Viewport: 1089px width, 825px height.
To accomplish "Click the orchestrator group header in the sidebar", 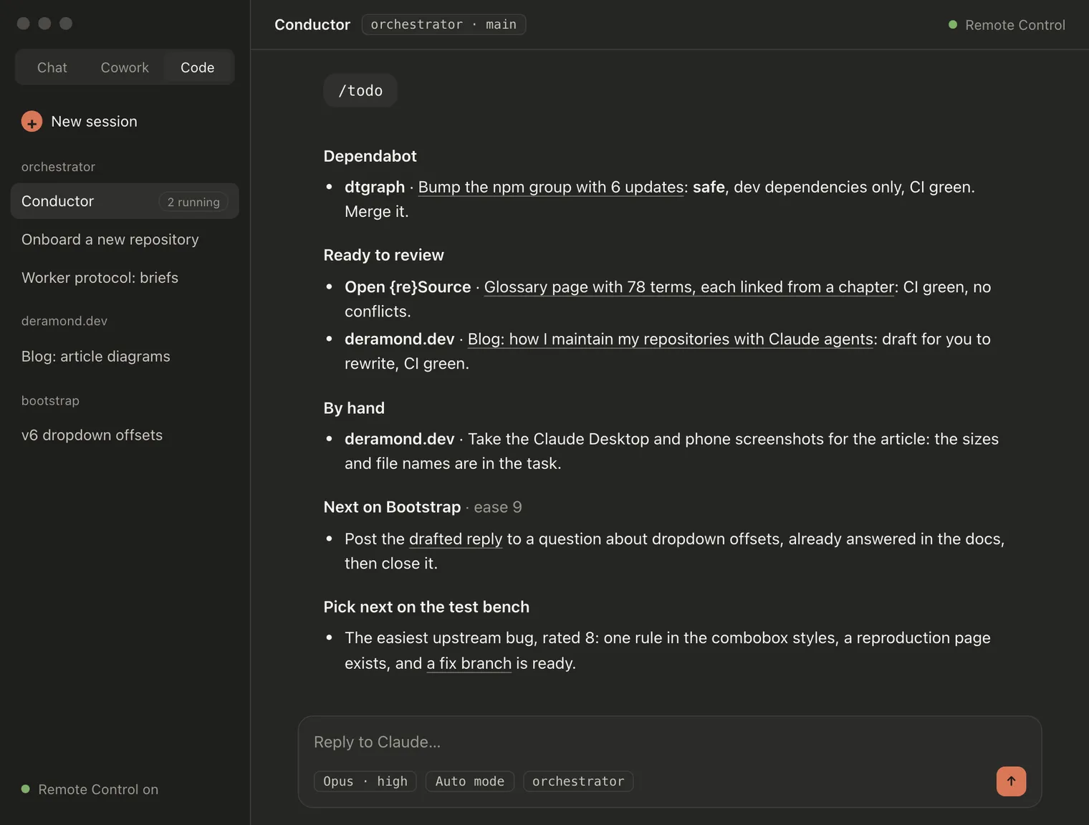I will point(58,167).
